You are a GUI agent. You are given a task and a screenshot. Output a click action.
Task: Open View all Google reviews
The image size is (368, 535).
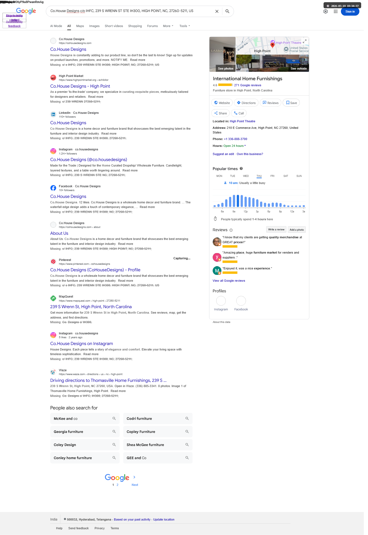(229, 281)
